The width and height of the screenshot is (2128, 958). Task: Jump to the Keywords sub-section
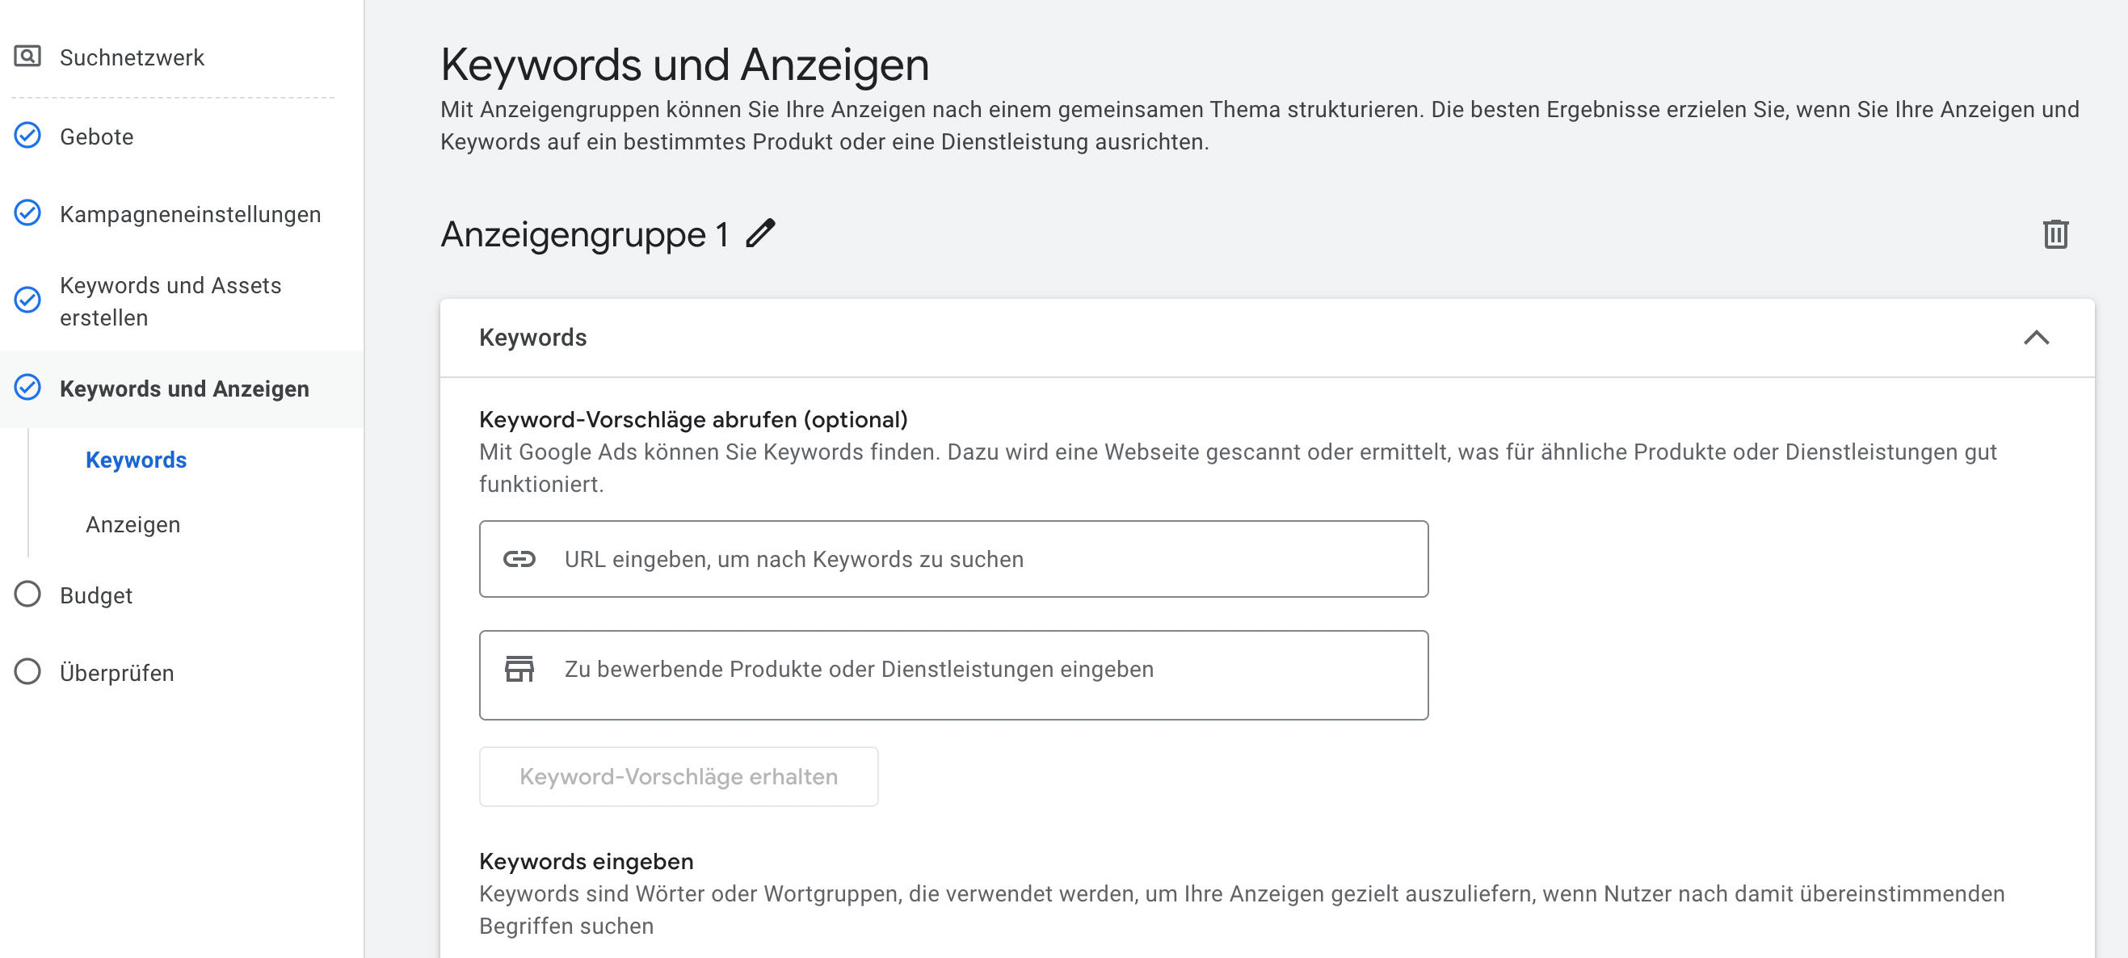click(137, 460)
